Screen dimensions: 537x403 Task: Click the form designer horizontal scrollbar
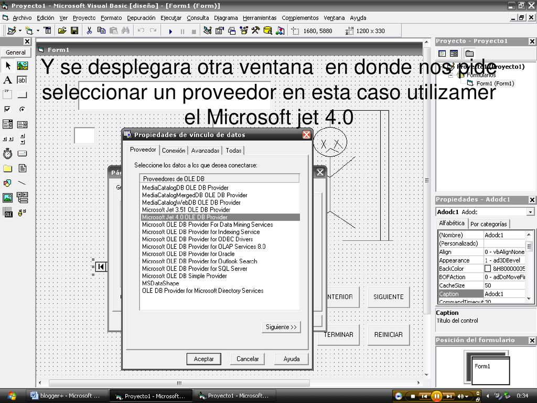point(179,383)
